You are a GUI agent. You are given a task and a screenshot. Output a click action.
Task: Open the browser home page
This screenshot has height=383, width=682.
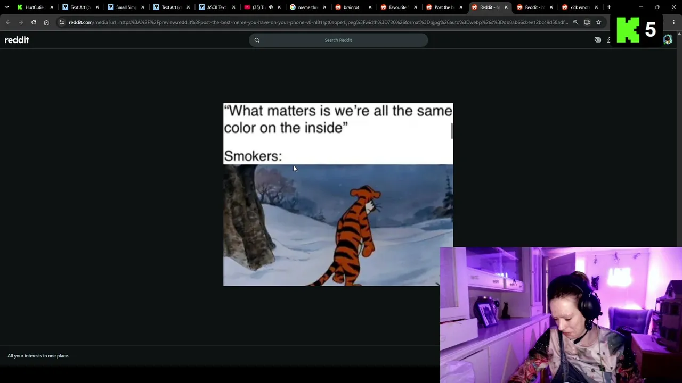(x=46, y=22)
